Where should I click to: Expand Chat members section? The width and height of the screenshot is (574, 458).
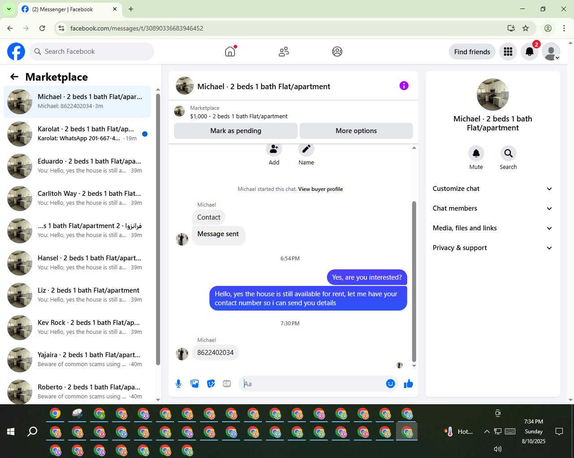point(493,208)
